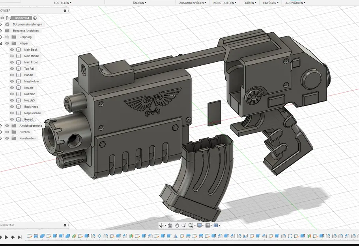Click the viewports layout icon

click(x=216, y=225)
